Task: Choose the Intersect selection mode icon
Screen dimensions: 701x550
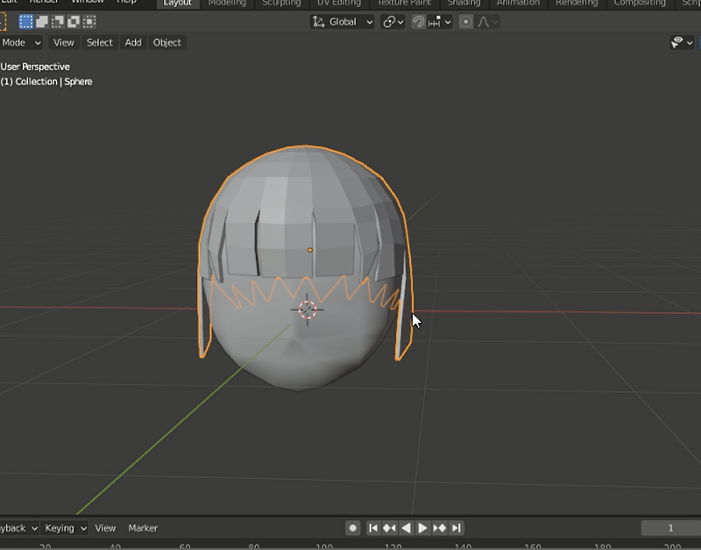Action: (89, 21)
